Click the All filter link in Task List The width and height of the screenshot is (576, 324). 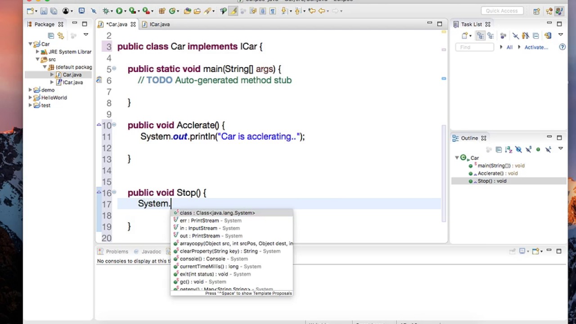pos(509,47)
